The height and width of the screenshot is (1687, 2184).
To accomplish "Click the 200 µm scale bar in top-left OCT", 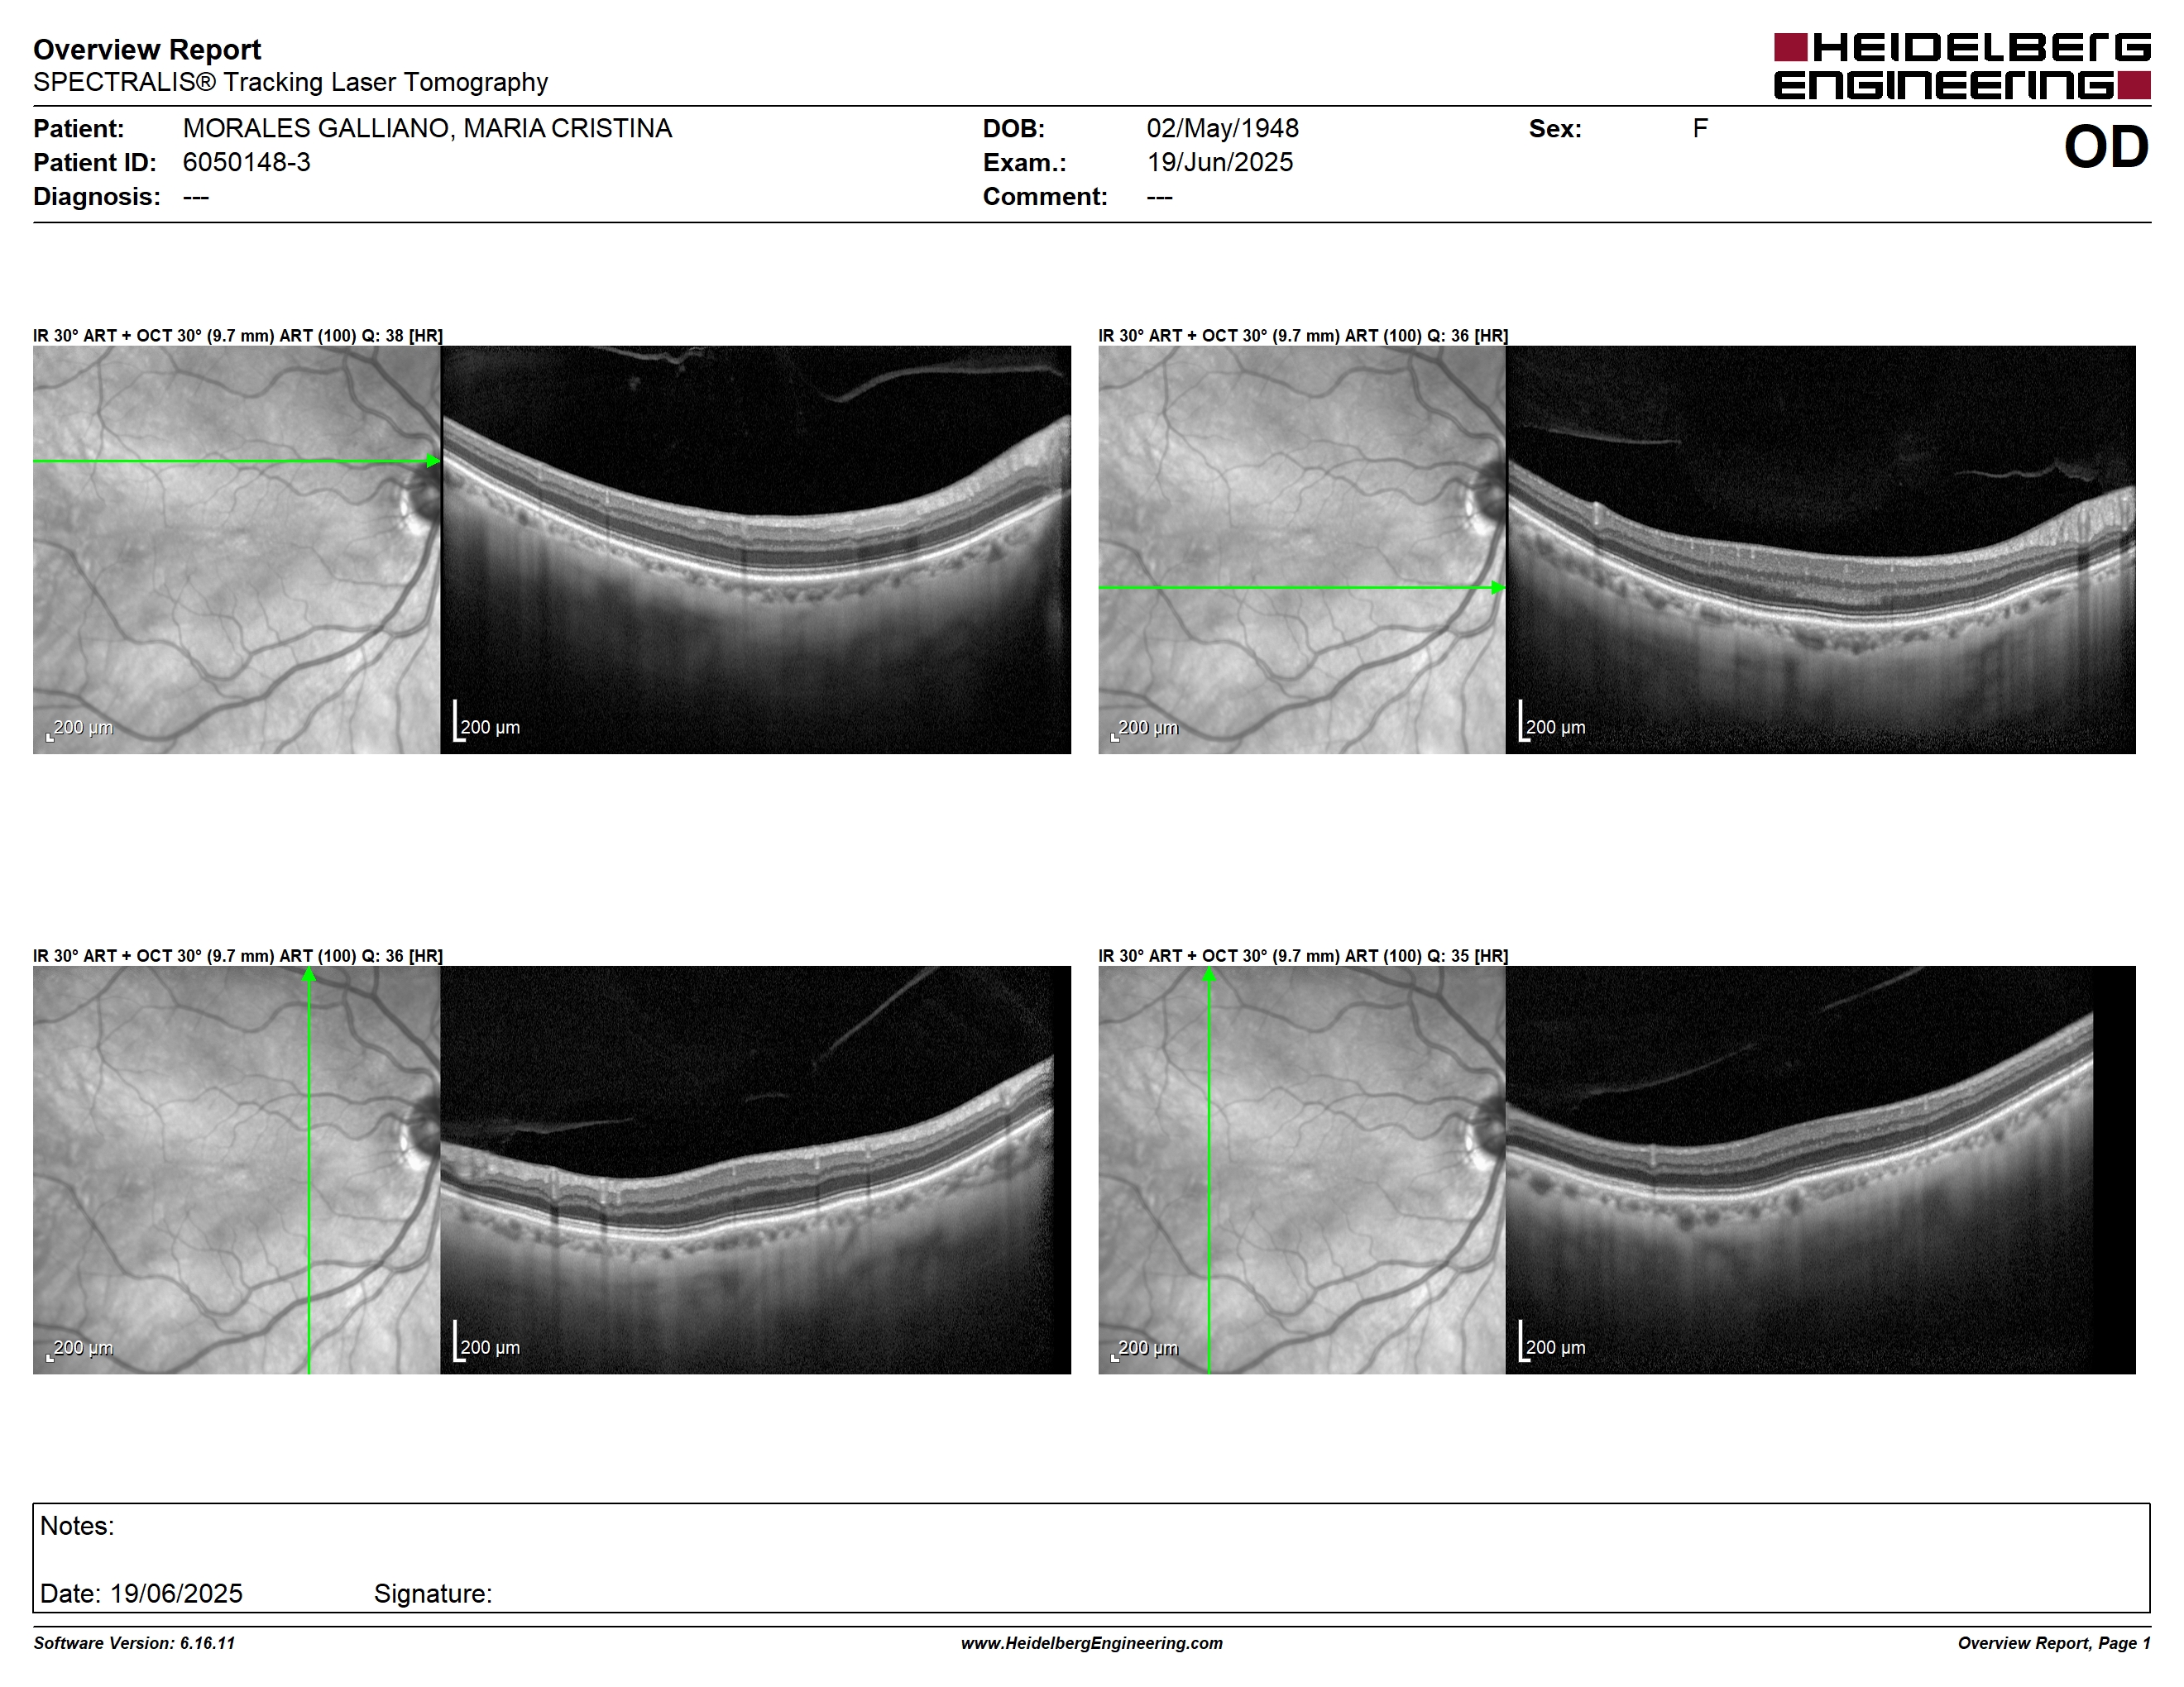I will pos(487,722).
